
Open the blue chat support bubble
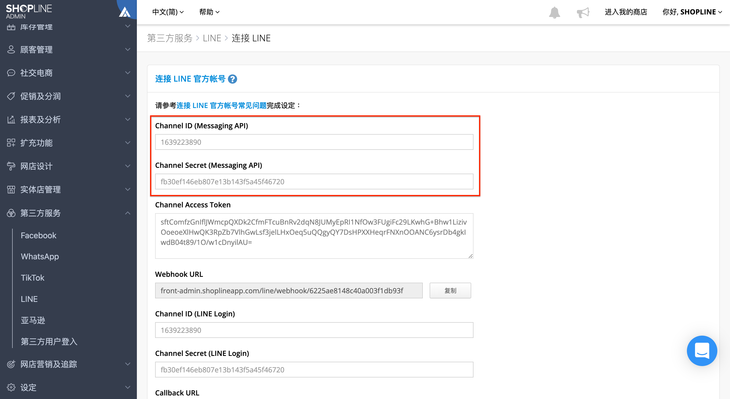(x=702, y=351)
